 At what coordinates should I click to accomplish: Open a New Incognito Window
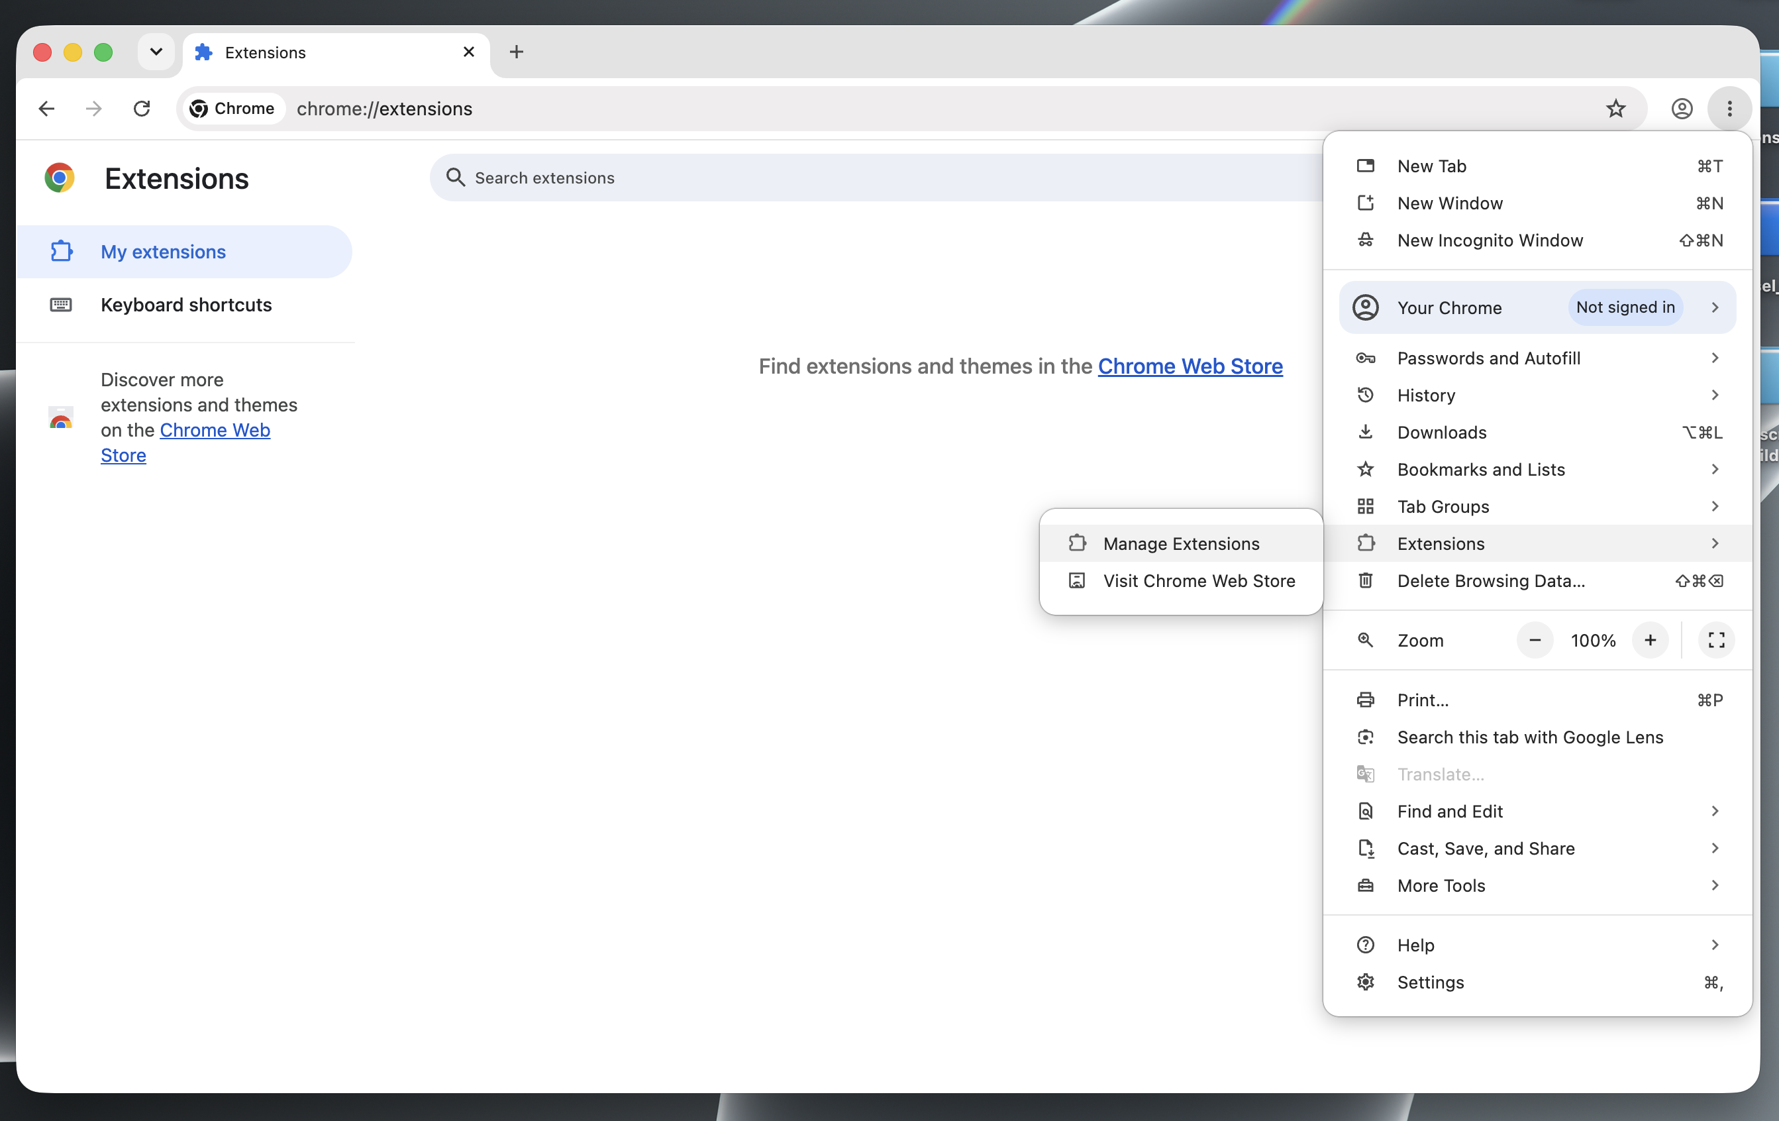click(1537, 240)
